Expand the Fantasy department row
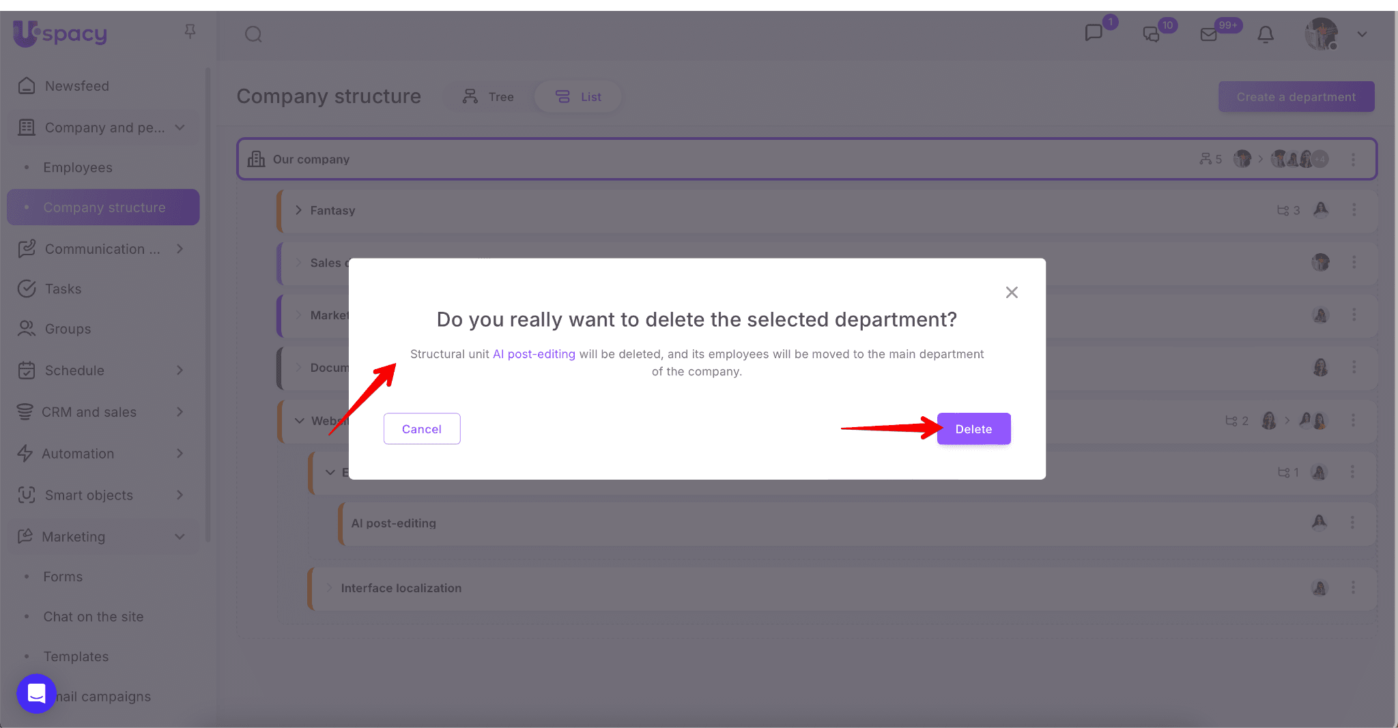This screenshot has width=1398, height=728. [x=298, y=210]
